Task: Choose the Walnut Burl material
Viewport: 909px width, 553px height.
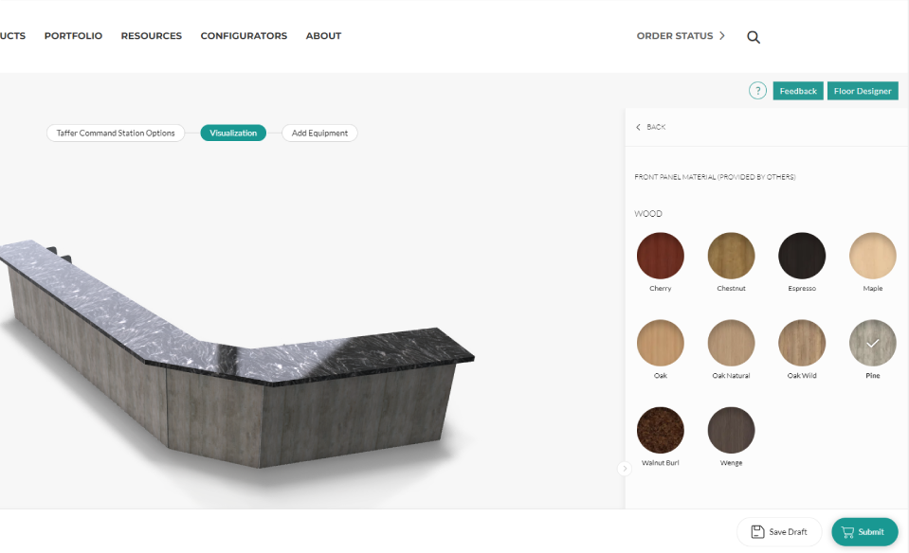Action: (661, 430)
